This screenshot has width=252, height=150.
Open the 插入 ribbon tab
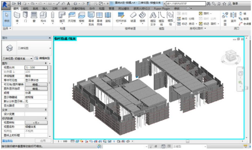(45, 9)
